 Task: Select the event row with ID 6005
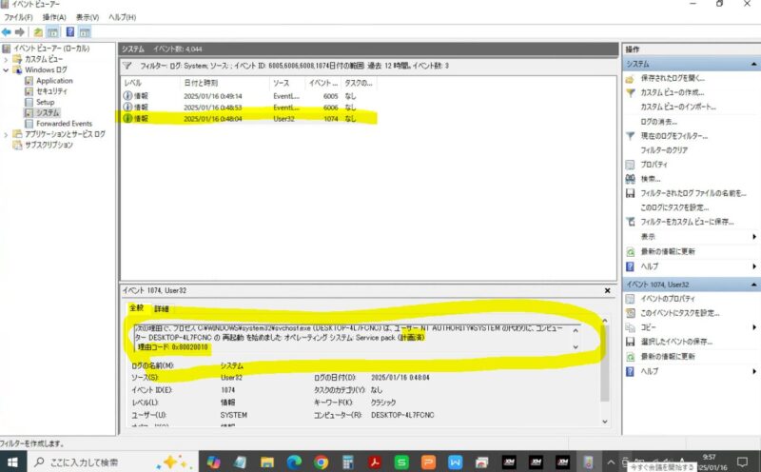(248, 96)
